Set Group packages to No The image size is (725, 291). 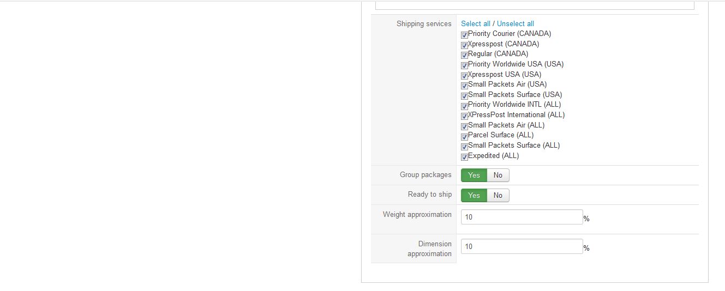tap(498, 175)
